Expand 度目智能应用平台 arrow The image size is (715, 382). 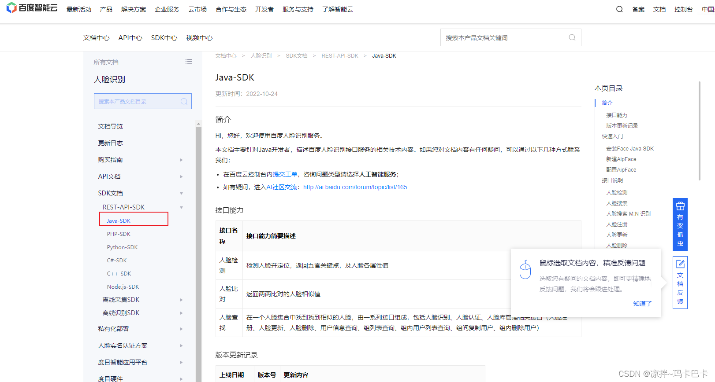click(x=181, y=363)
